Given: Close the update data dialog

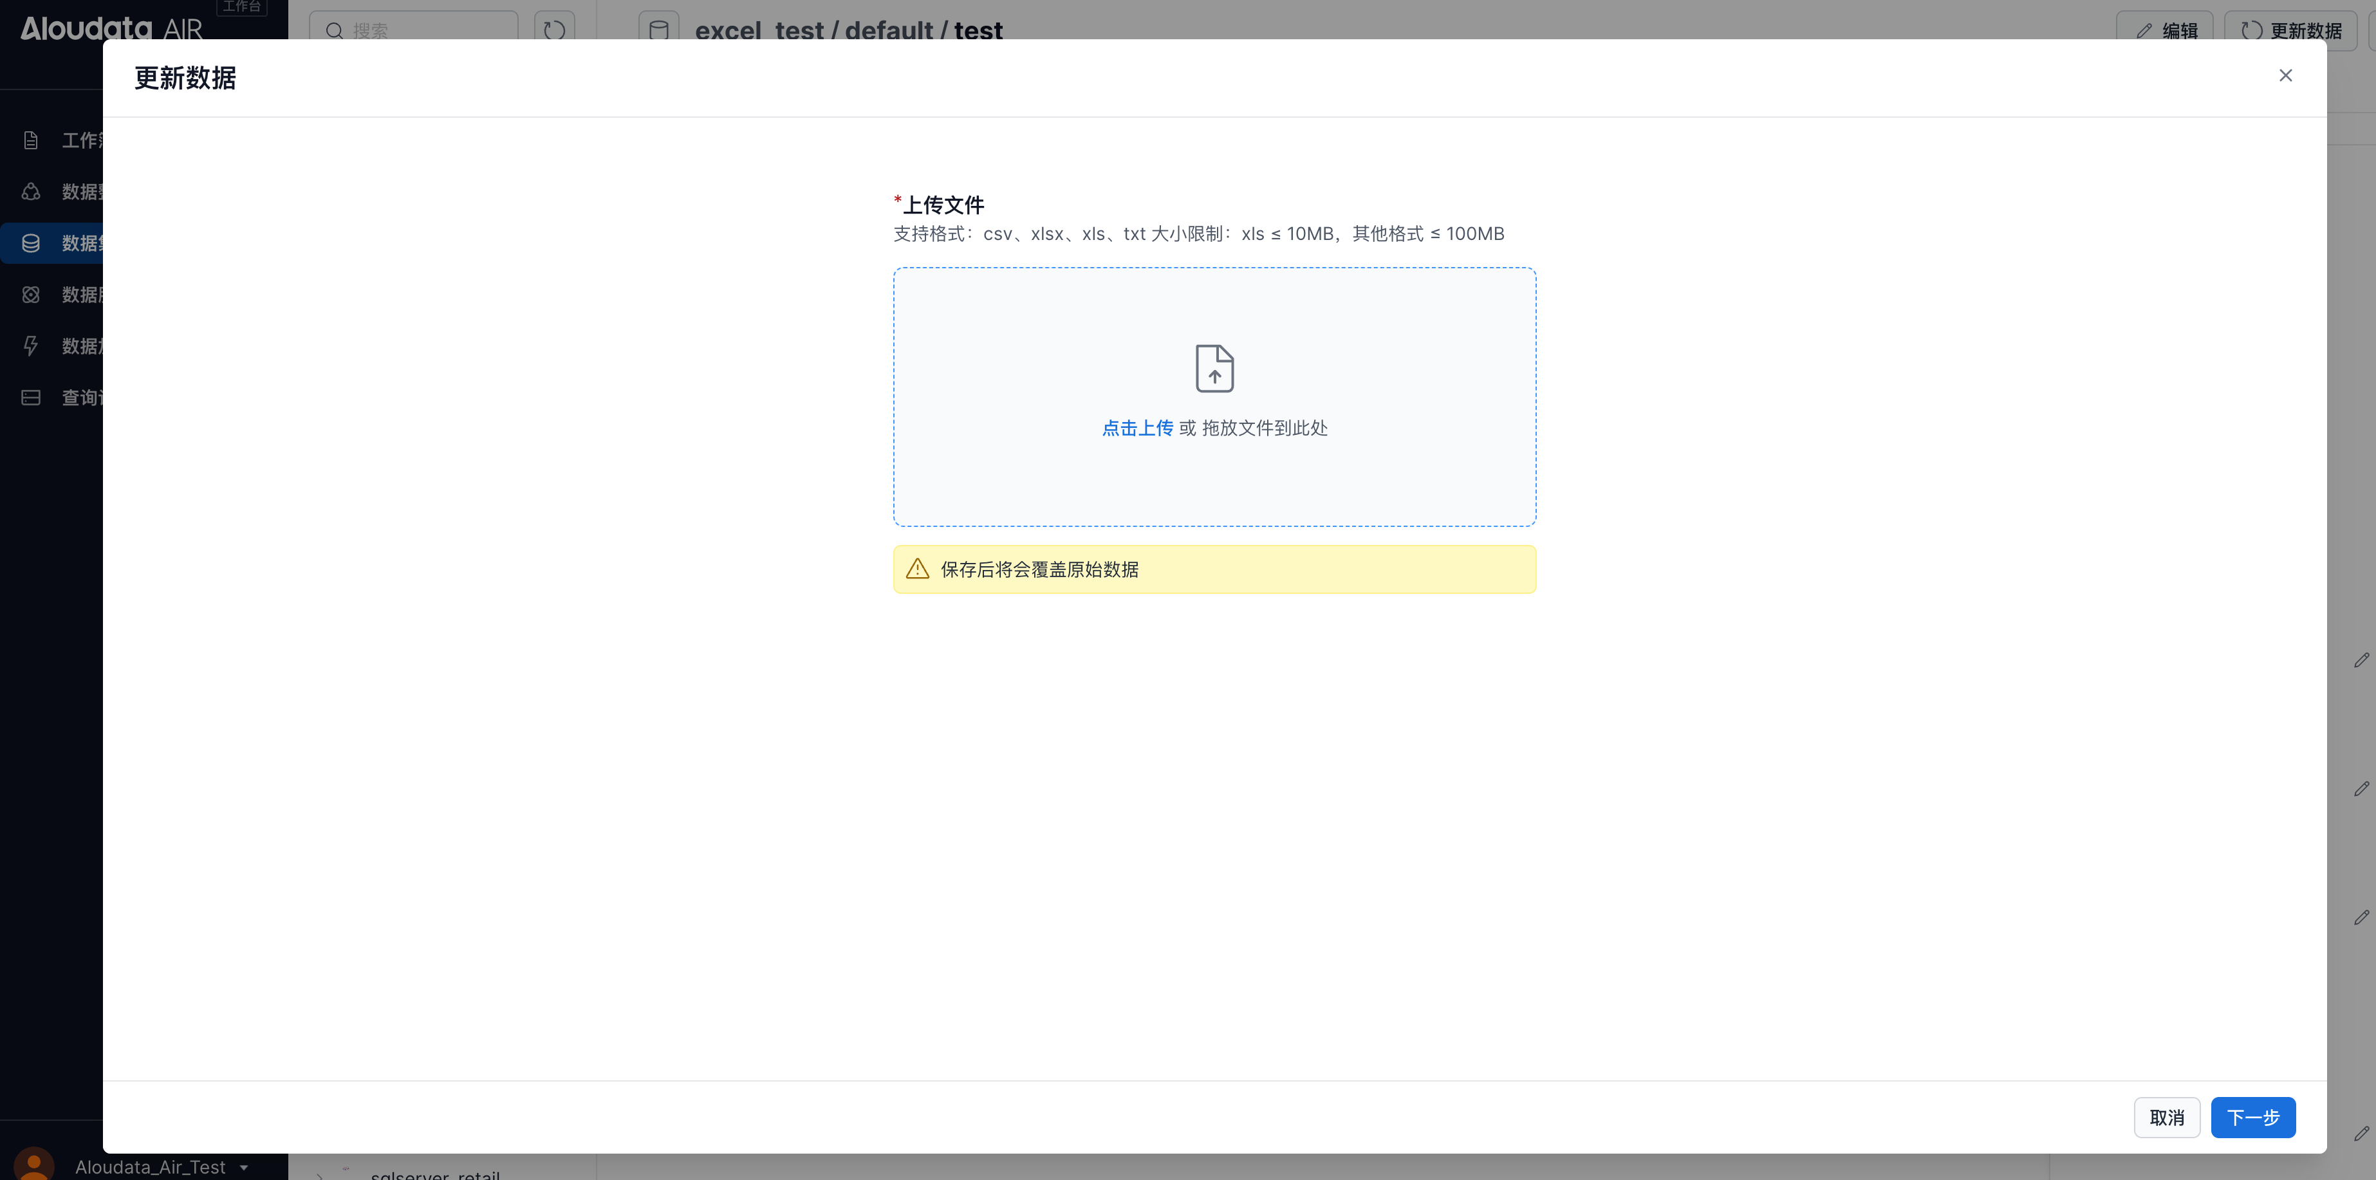Looking at the screenshot, I should [2285, 75].
